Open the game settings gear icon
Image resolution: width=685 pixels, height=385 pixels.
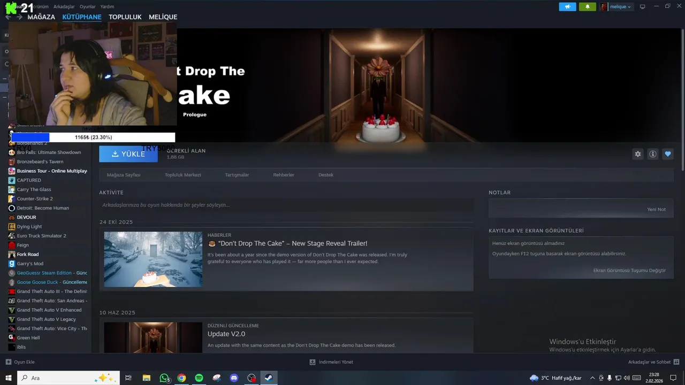click(638, 154)
